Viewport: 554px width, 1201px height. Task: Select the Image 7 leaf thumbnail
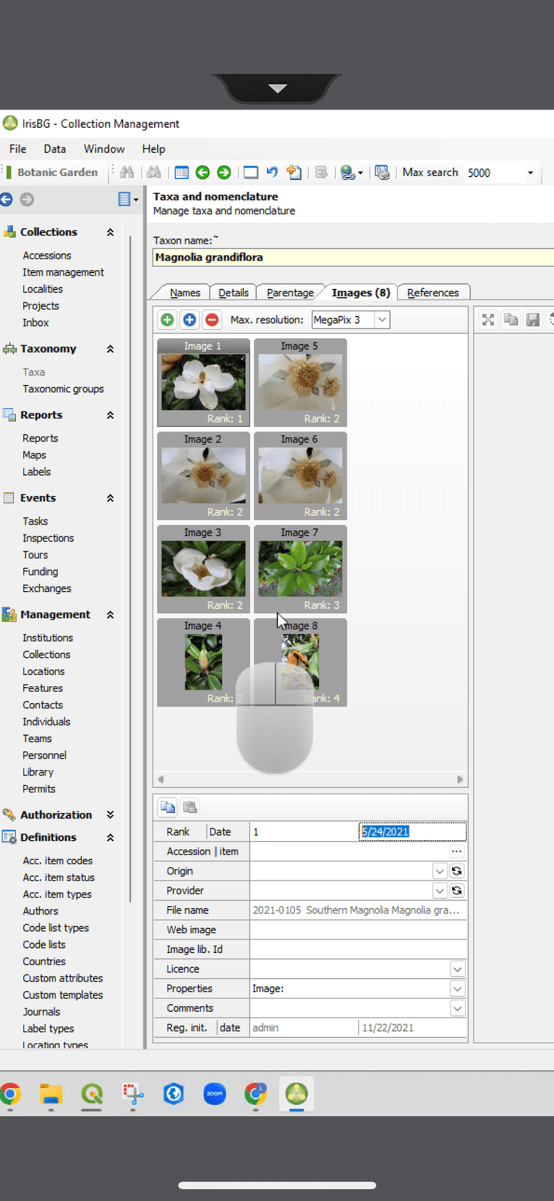[x=300, y=569]
